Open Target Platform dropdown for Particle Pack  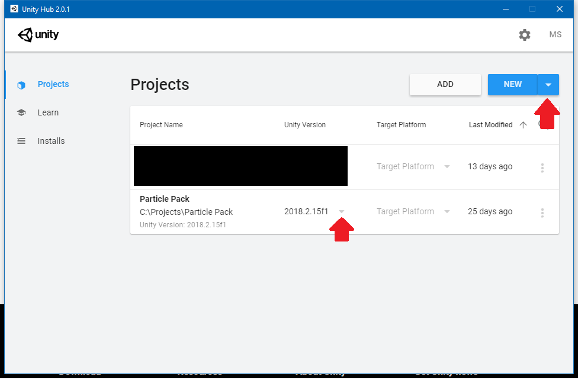click(x=447, y=212)
